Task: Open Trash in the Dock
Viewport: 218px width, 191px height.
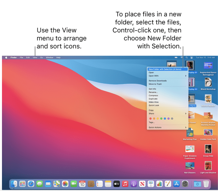Action: point(206,184)
